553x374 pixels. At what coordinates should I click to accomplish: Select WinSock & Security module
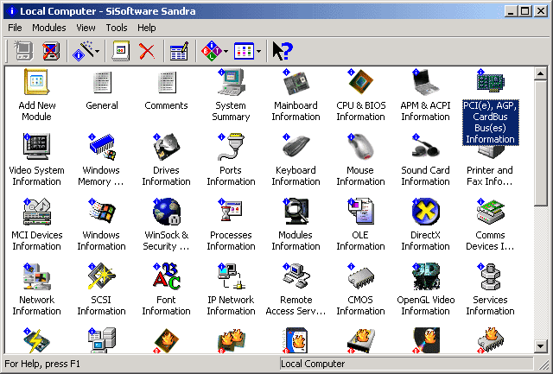pos(166,212)
